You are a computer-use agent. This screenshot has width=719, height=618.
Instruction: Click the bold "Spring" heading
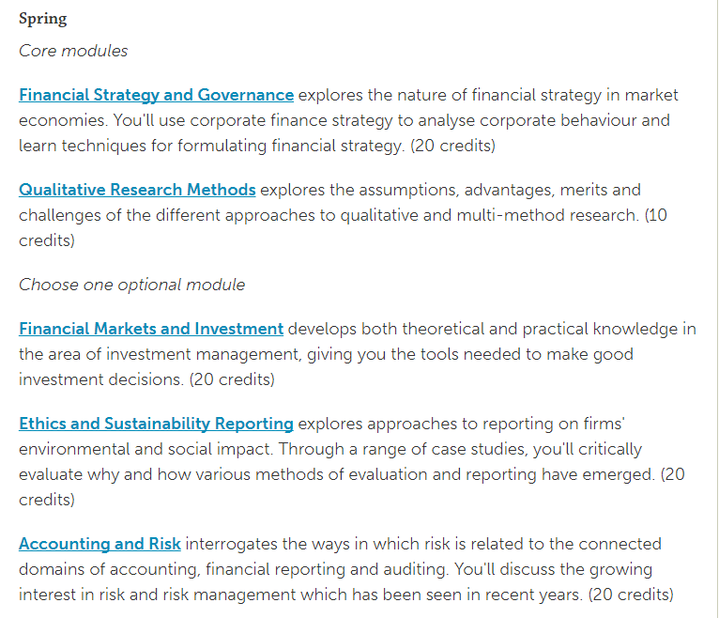[x=43, y=19]
